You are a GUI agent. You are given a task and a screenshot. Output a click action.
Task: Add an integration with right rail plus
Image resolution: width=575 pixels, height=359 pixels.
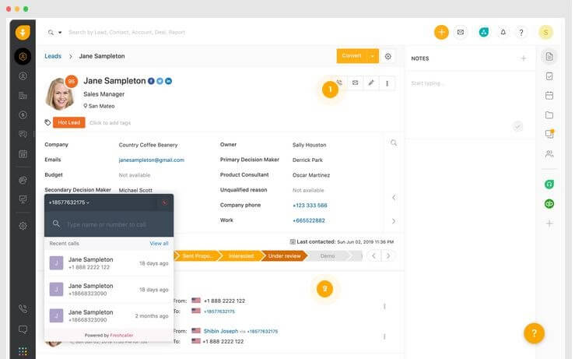coord(549,223)
